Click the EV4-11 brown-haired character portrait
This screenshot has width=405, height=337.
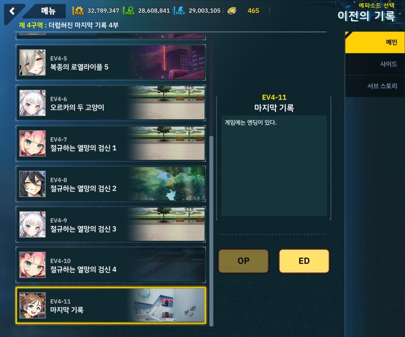(x=32, y=305)
